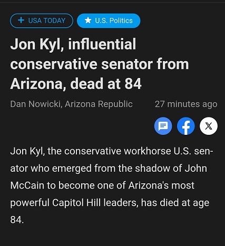This screenshot has height=246, width=225.
Task: Click the '84.' ending the paragraph
Action: (x=17, y=220)
